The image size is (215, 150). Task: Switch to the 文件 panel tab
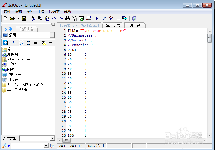pos(8,29)
